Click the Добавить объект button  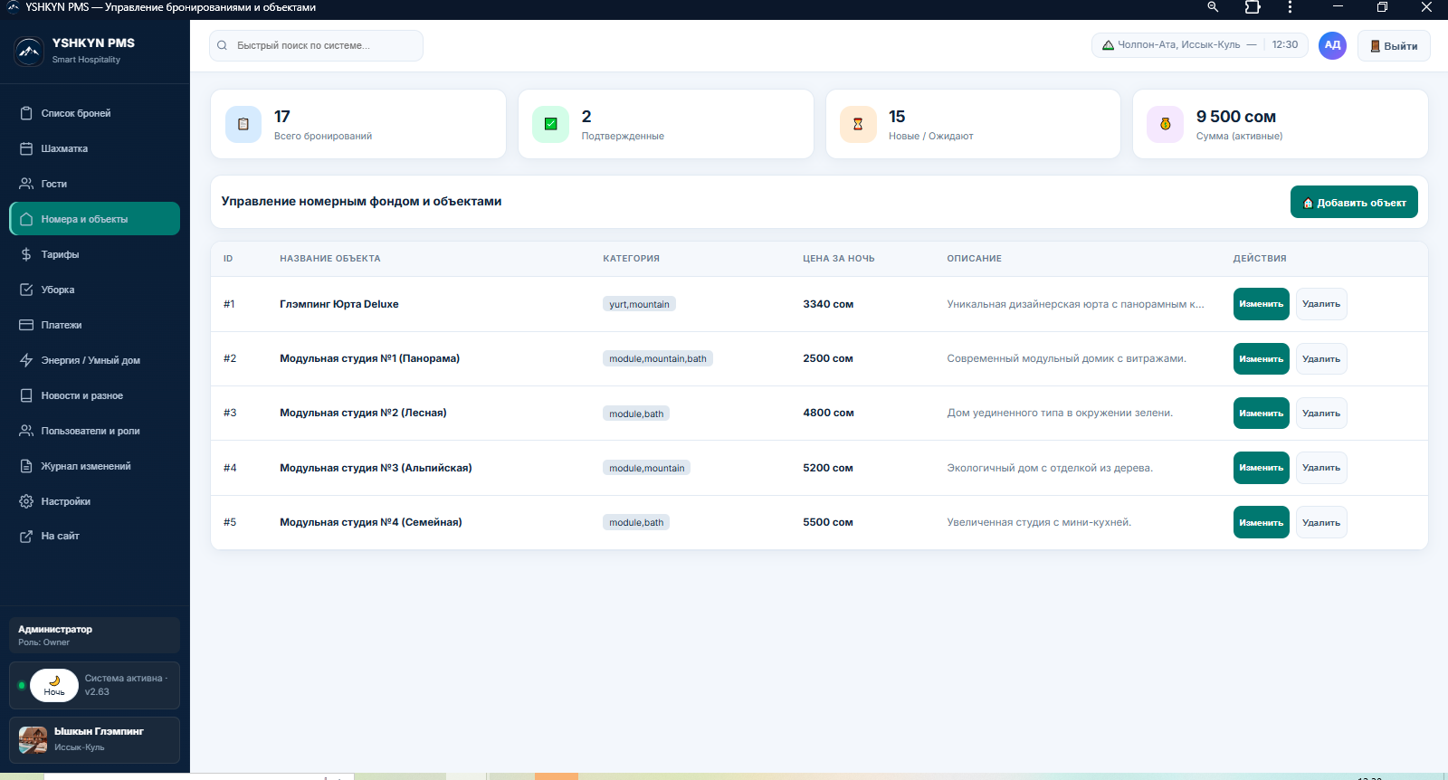[1354, 202]
